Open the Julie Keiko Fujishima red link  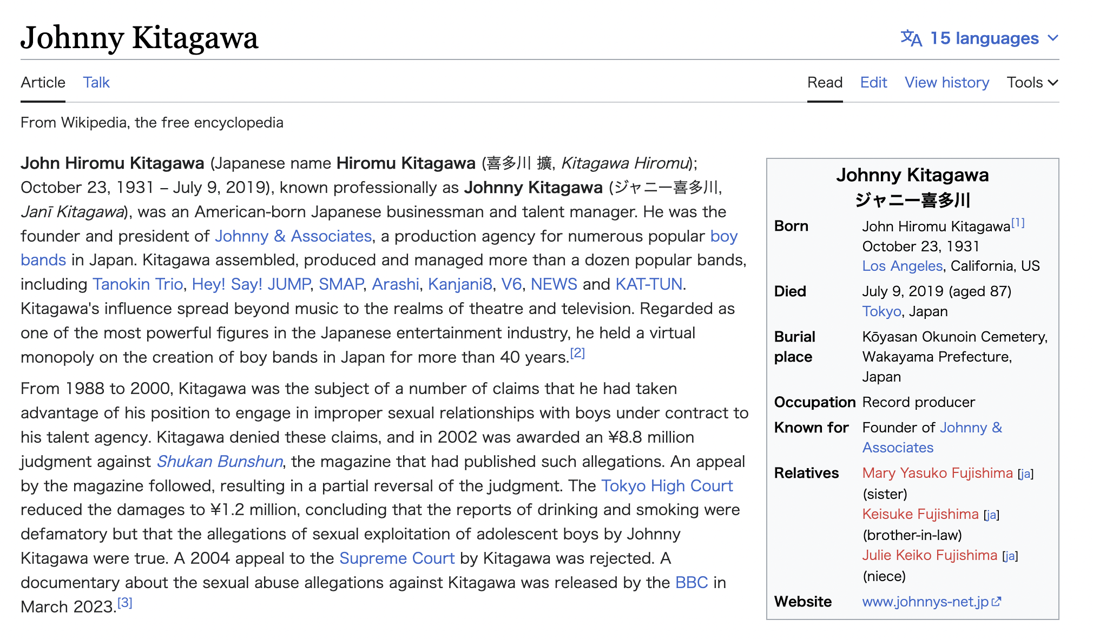[930, 555]
